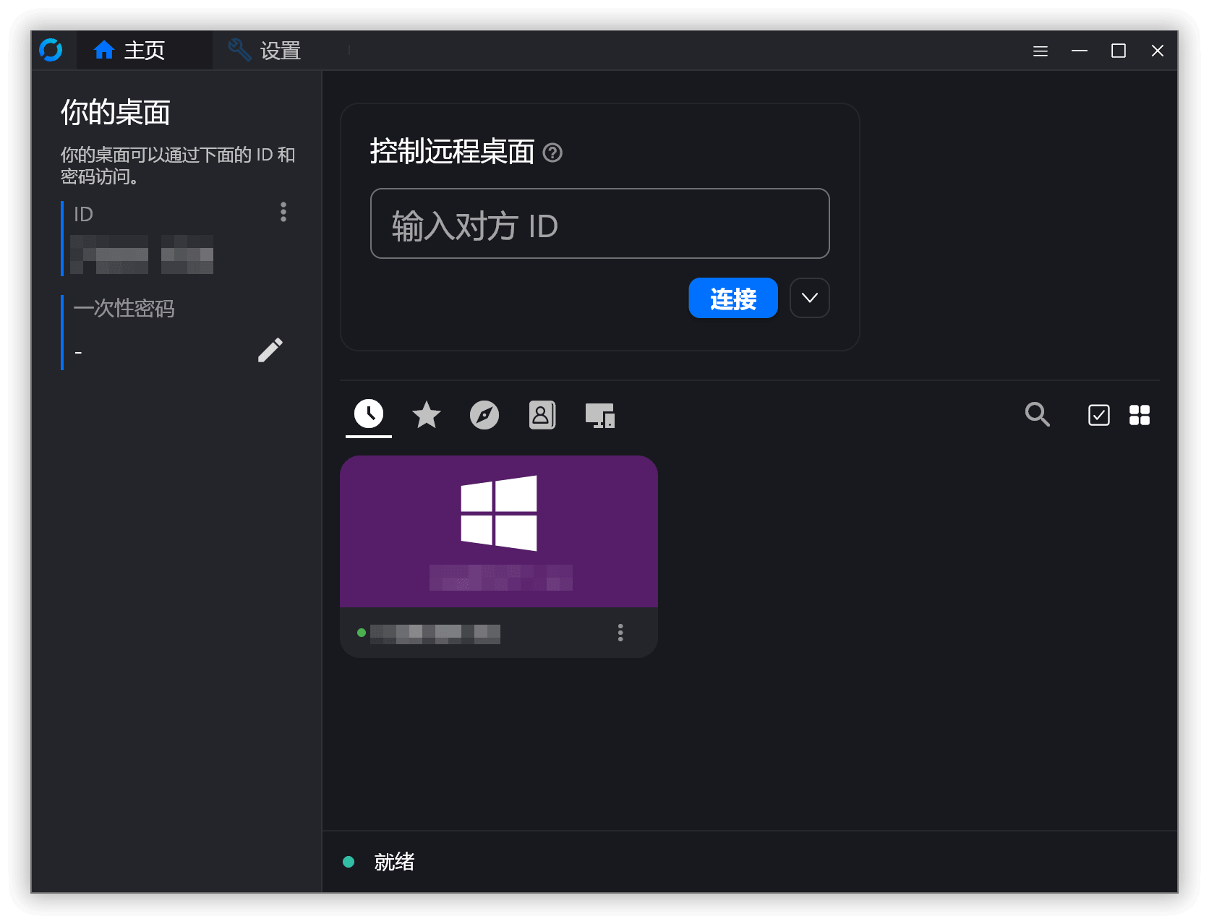Click the help icon next to 控制远程桌面
This screenshot has width=1209, height=924.
click(552, 153)
